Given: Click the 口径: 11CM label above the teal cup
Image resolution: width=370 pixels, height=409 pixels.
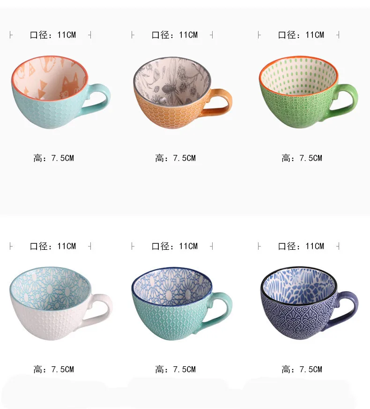Looking at the screenshot, I should (x=175, y=246).
